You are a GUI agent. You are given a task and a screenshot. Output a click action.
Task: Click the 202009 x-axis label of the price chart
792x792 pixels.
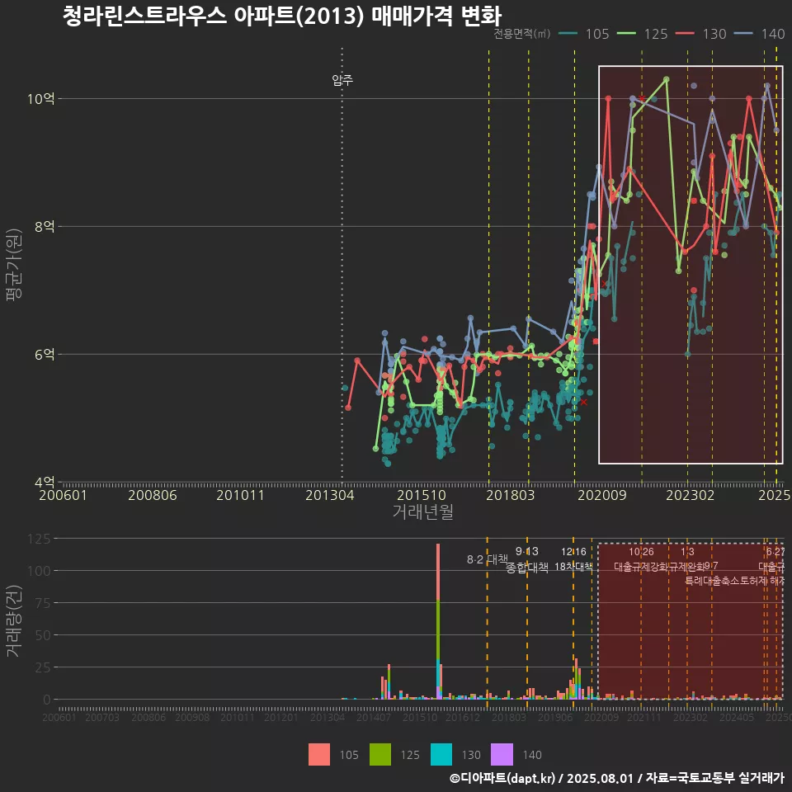pyautogui.click(x=602, y=495)
